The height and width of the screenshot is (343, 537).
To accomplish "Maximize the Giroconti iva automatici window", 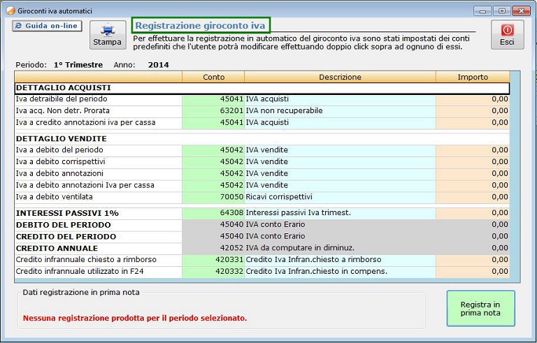I will (x=502, y=11).
